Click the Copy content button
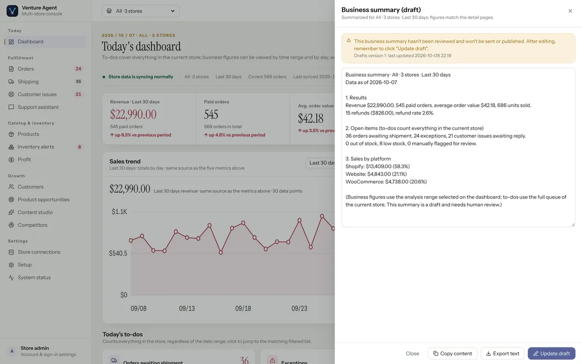The width and height of the screenshot is (582, 364). [453, 353]
